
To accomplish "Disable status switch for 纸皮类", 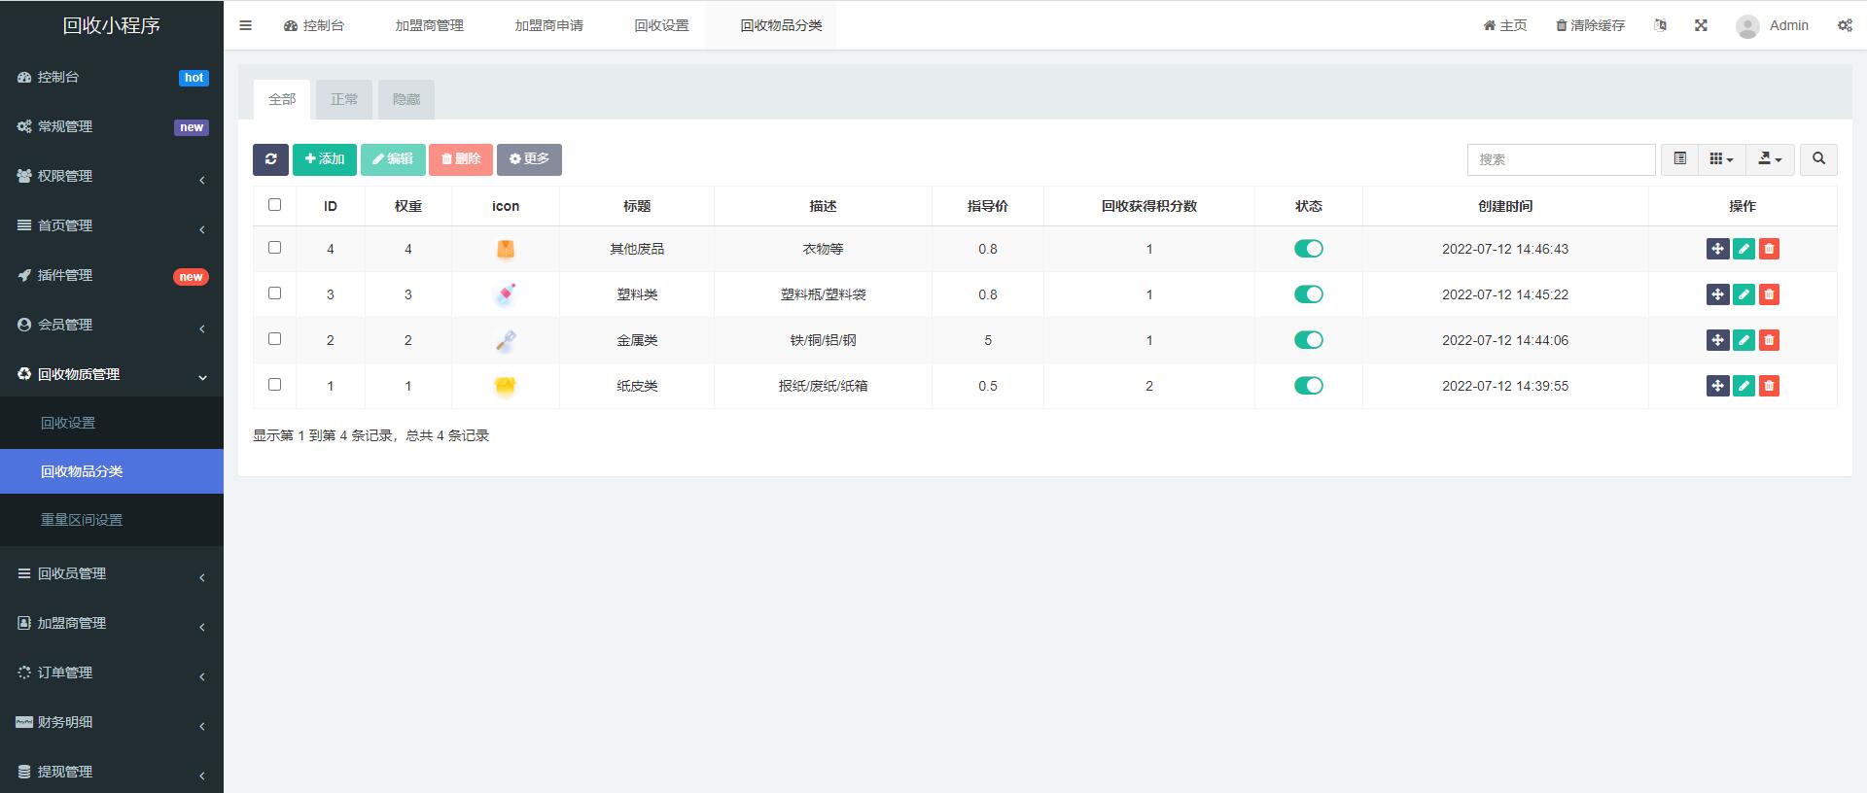I will click(x=1308, y=386).
